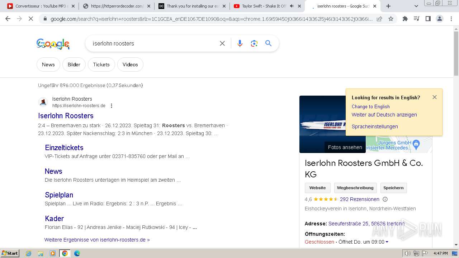459x258 pixels.
Task: Open the tab search chevron
Action: pos(416,6)
